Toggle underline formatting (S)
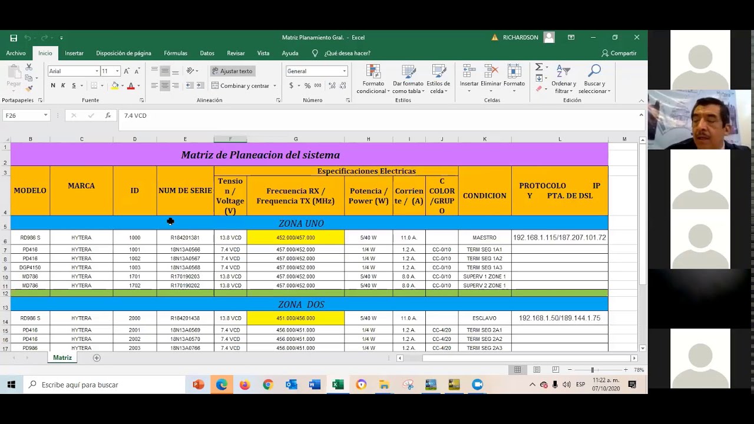 pos(74,85)
